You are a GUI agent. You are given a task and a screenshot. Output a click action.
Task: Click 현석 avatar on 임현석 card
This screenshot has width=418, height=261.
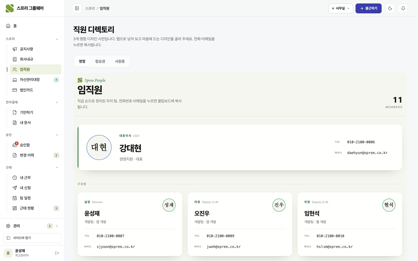tap(389, 205)
